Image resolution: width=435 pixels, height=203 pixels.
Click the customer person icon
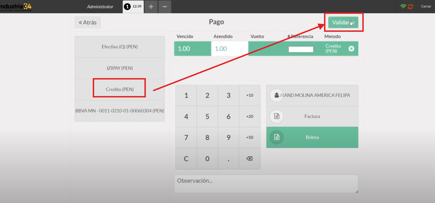coord(276,95)
